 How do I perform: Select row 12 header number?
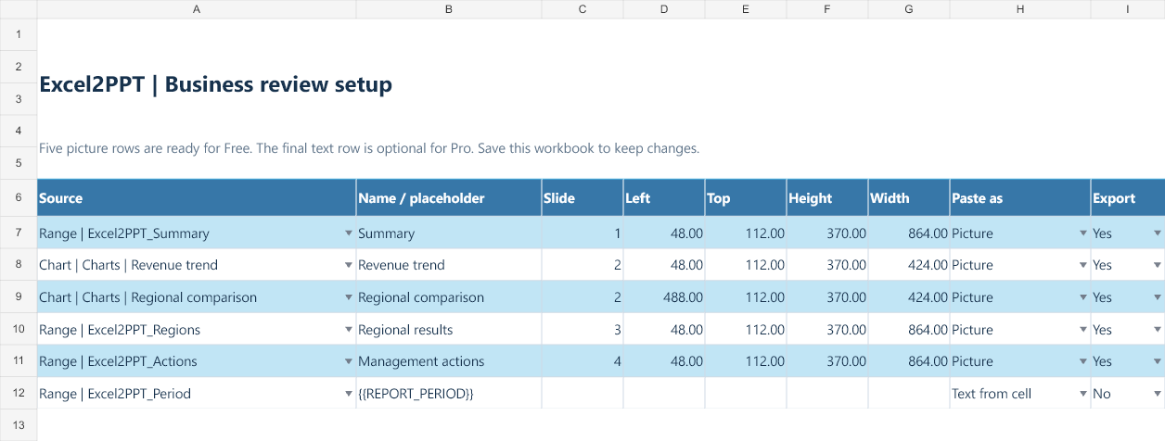(19, 394)
